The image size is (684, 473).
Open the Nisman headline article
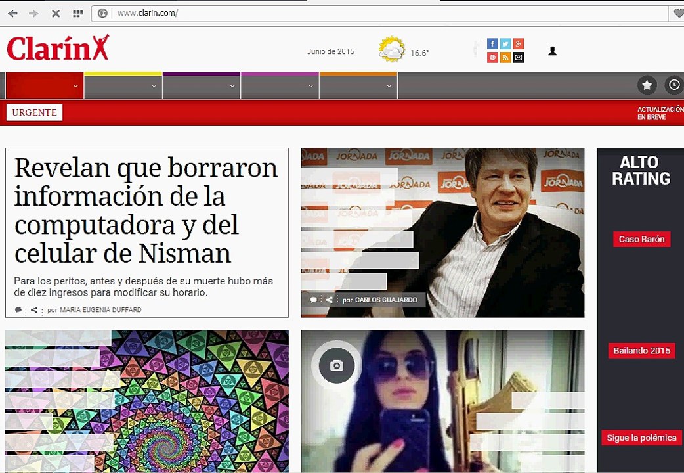pos(146,210)
